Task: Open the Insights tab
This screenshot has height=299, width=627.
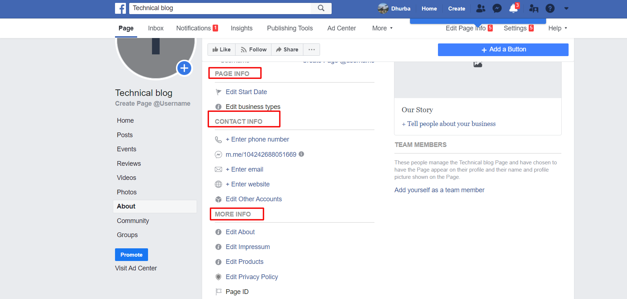Action: (242, 28)
